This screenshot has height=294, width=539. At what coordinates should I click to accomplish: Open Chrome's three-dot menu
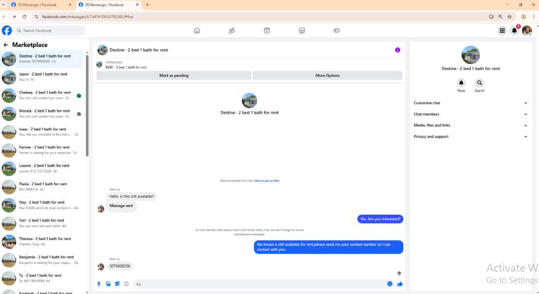coord(534,16)
